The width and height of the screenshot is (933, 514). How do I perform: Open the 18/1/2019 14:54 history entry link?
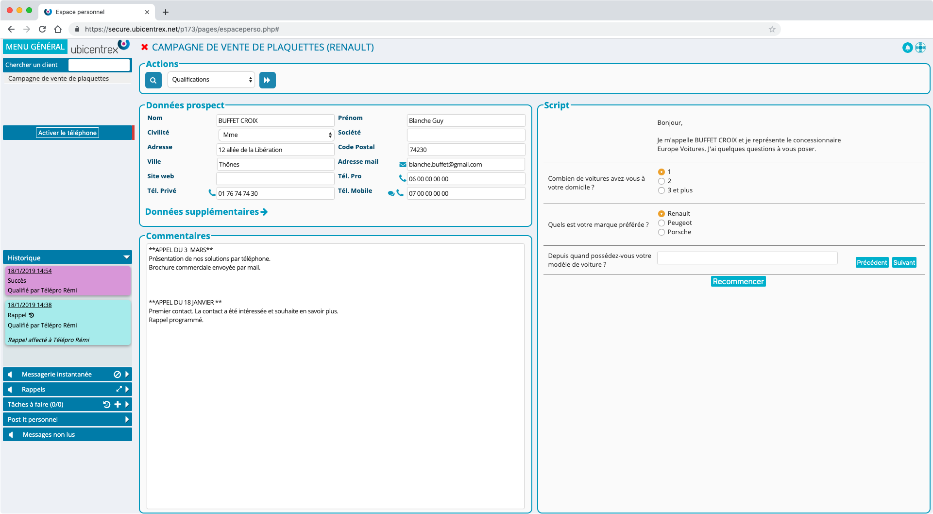click(30, 271)
